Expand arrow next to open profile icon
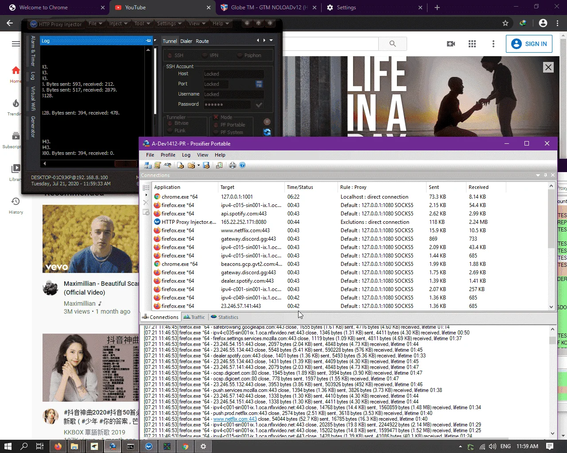 click(x=198, y=165)
